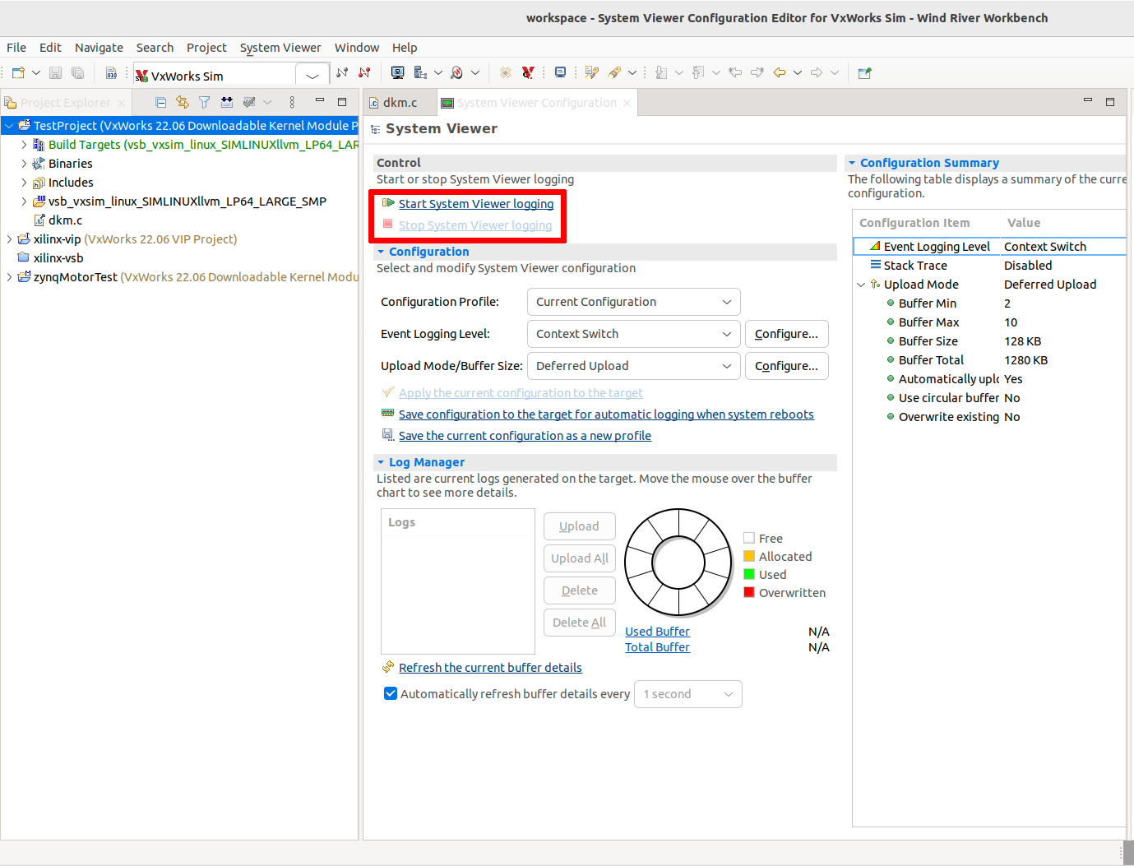Viewport: 1134px width, 866px height.
Task: Click the Forward navigation arrow icon
Action: coord(817,73)
